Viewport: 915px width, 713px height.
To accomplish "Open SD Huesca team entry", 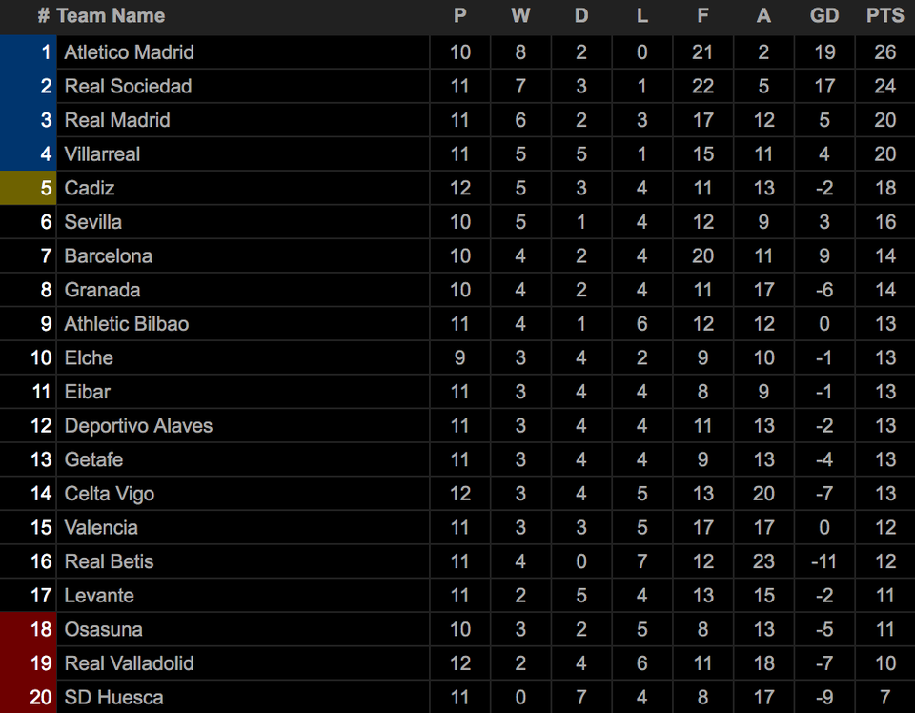I will [x=113, y=697].
